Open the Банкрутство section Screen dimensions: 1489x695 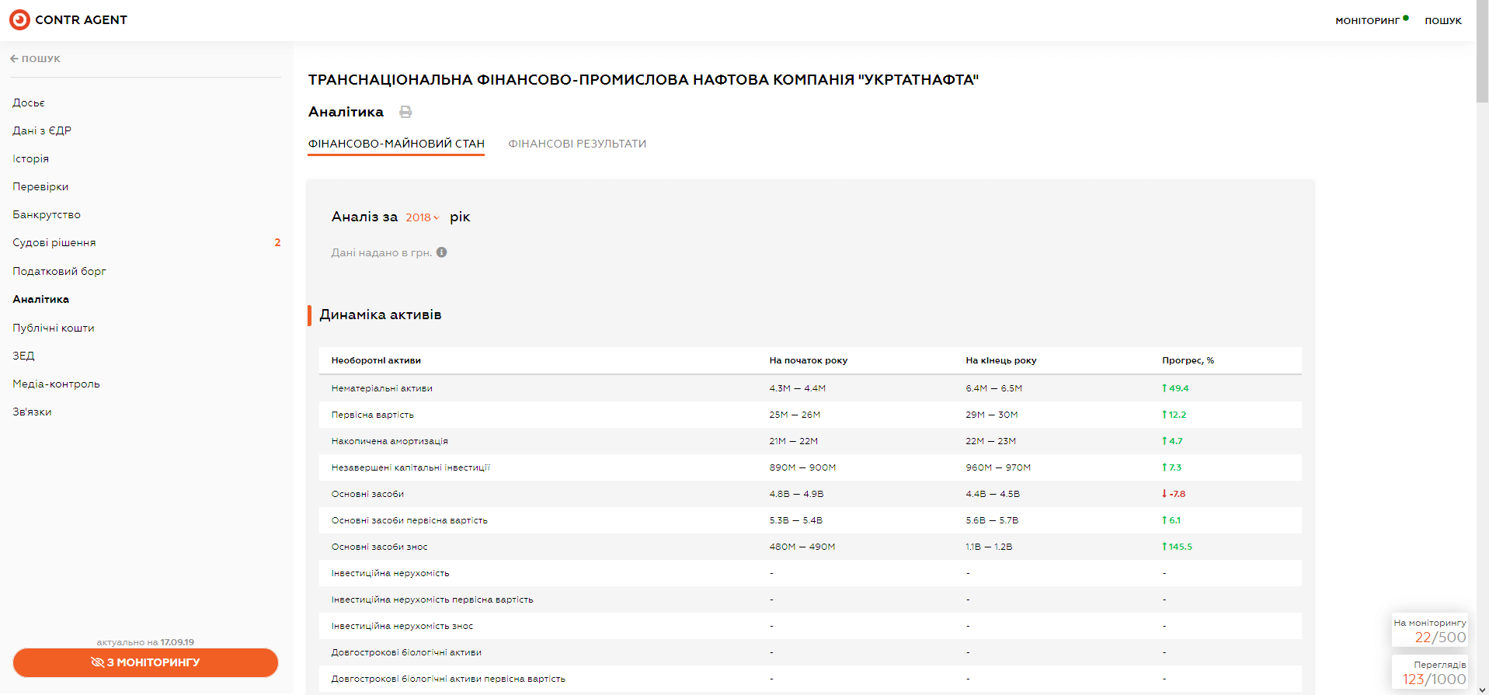point(47,214)
